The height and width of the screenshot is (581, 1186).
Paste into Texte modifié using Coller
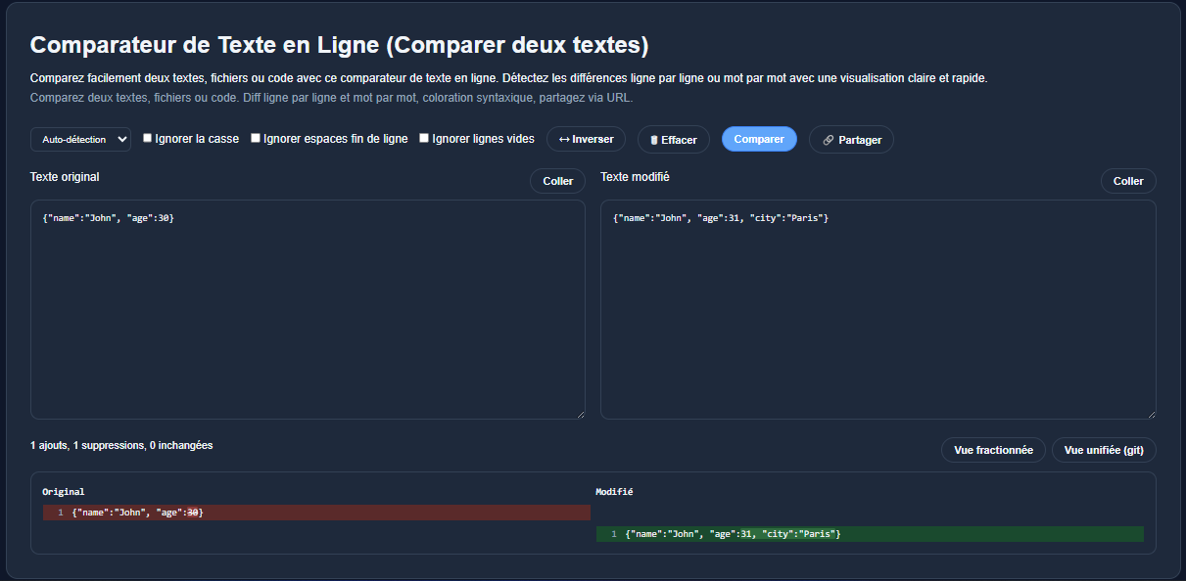(1128, 181)
